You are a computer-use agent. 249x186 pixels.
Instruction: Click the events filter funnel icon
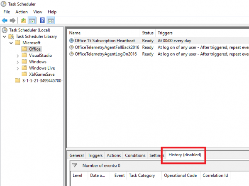click(74, 165)
